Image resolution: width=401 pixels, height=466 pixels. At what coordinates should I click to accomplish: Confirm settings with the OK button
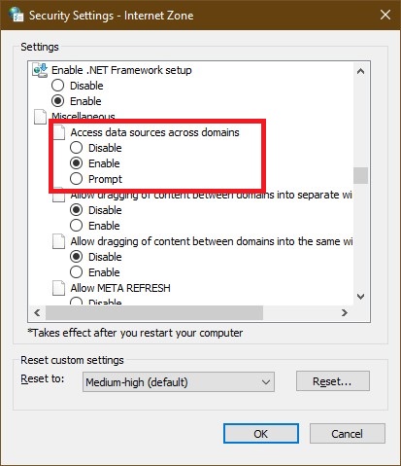[261, 434]
